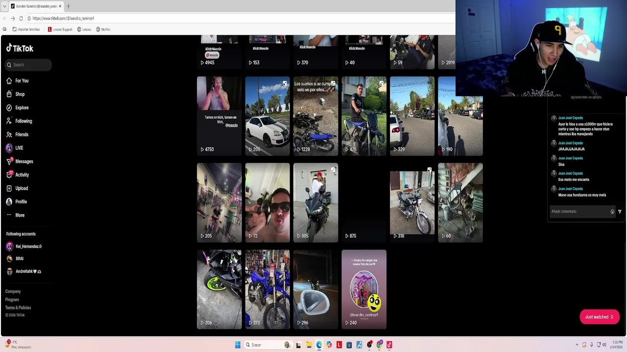This screenshot has height=352, width=627.
Task: Open the weather widget on taskbar
Action: pos(18,345)
